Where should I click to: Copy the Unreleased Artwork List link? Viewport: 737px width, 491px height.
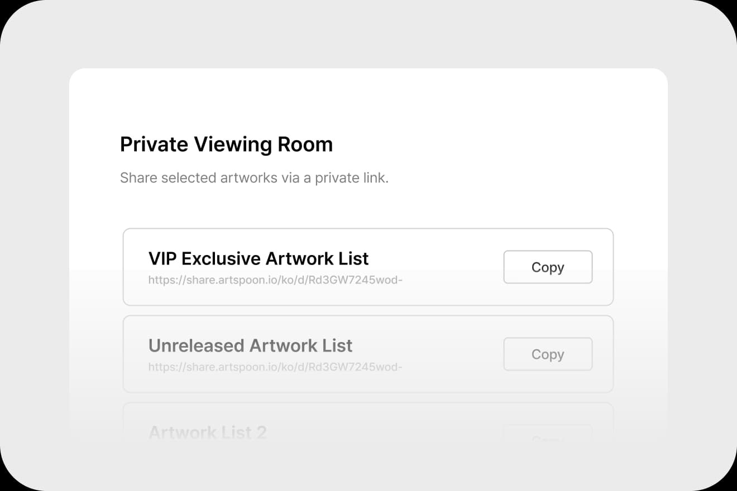[548, 354]
